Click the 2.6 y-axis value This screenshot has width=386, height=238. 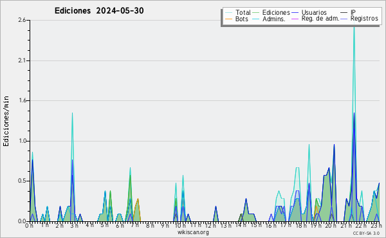coord(22,20)
